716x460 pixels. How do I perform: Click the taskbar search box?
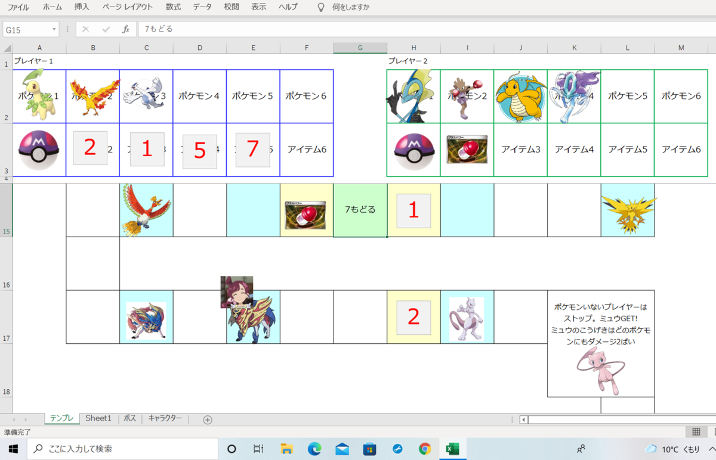click(x=122, y=449)
